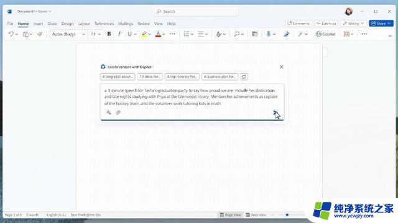The width and height of the screenshot is (398, 223).
Task: Expand the bullet list dropdown arrow
Action: click(192, 34)
